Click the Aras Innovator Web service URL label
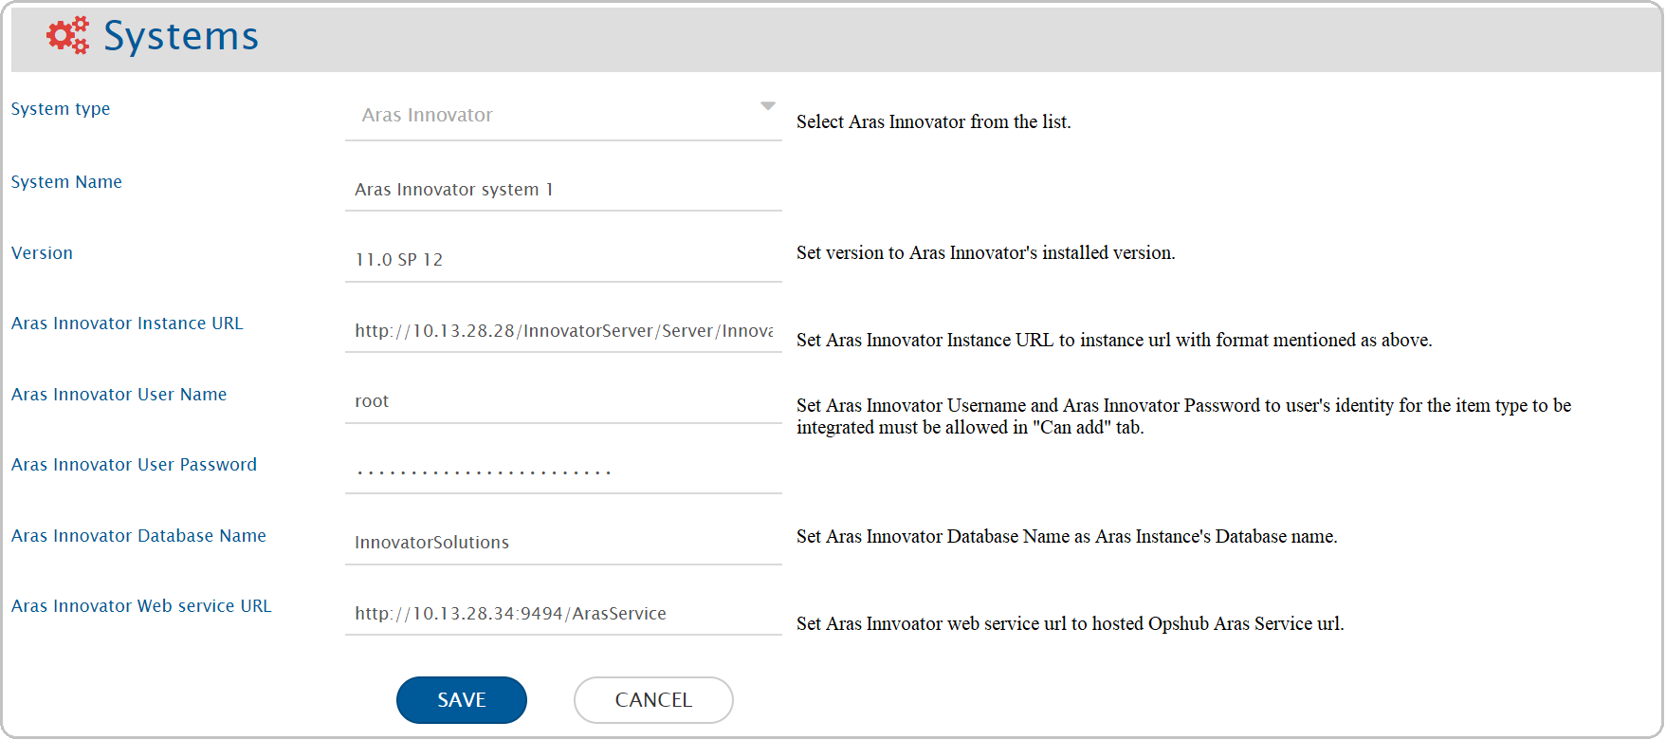1666x740 pixels. coord(141,606)
